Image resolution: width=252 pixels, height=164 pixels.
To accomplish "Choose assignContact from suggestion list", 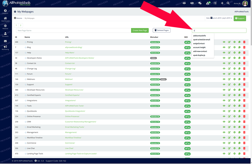I will [199, 44].
